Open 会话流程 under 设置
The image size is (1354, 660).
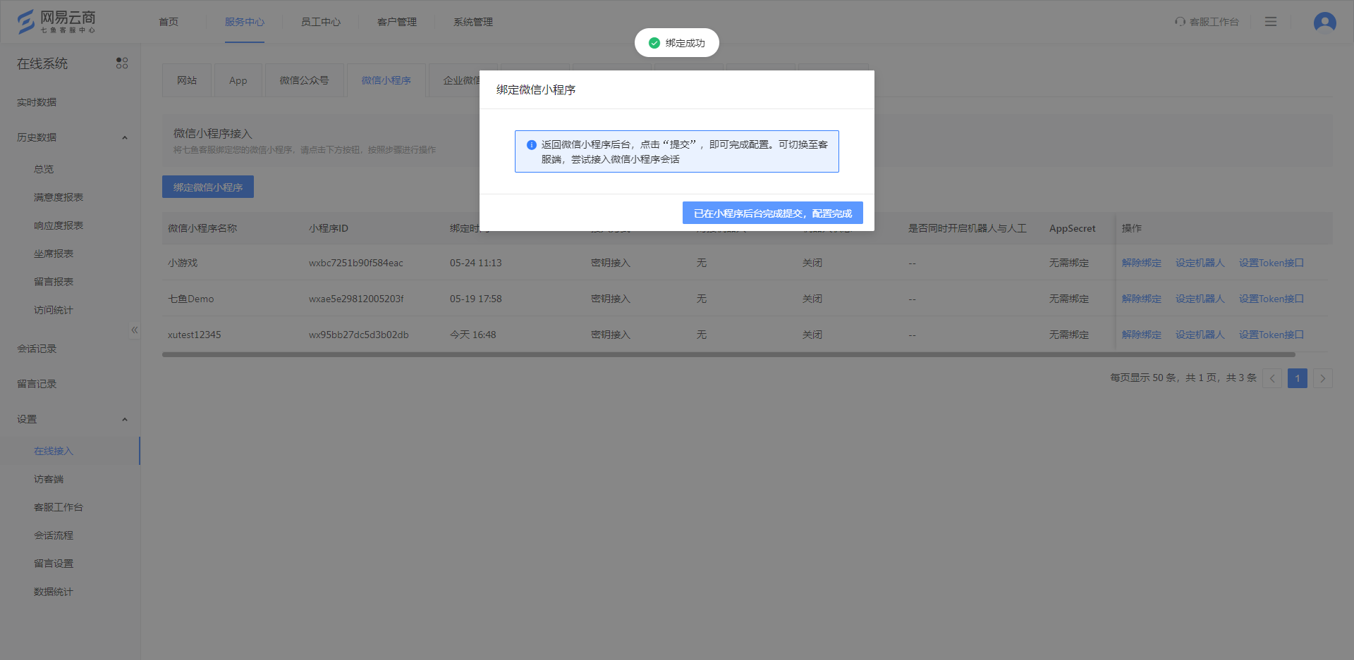pos(54,535)
